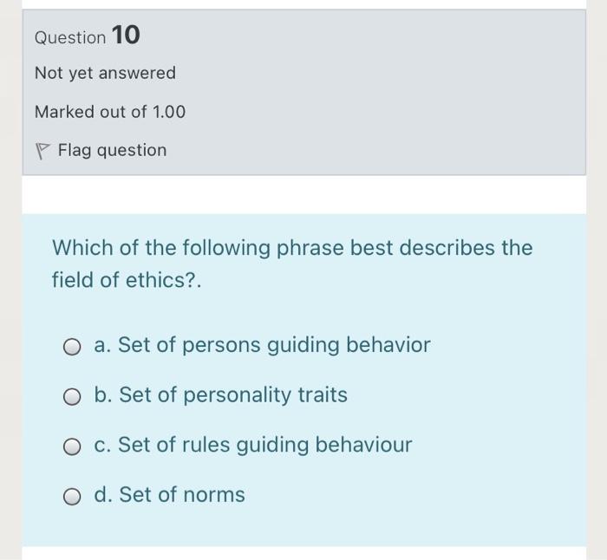607x560 pixels.
Task: Click the option letter 'a.' label
Action: tap(102, 345)
